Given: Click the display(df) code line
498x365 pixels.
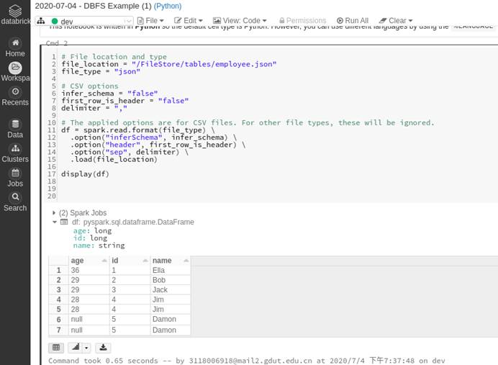Looking at the screenshot, I should pos(85,174).
